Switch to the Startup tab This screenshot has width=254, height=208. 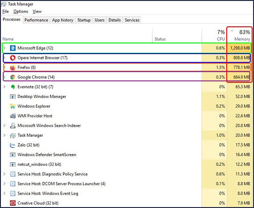(84, 20)
